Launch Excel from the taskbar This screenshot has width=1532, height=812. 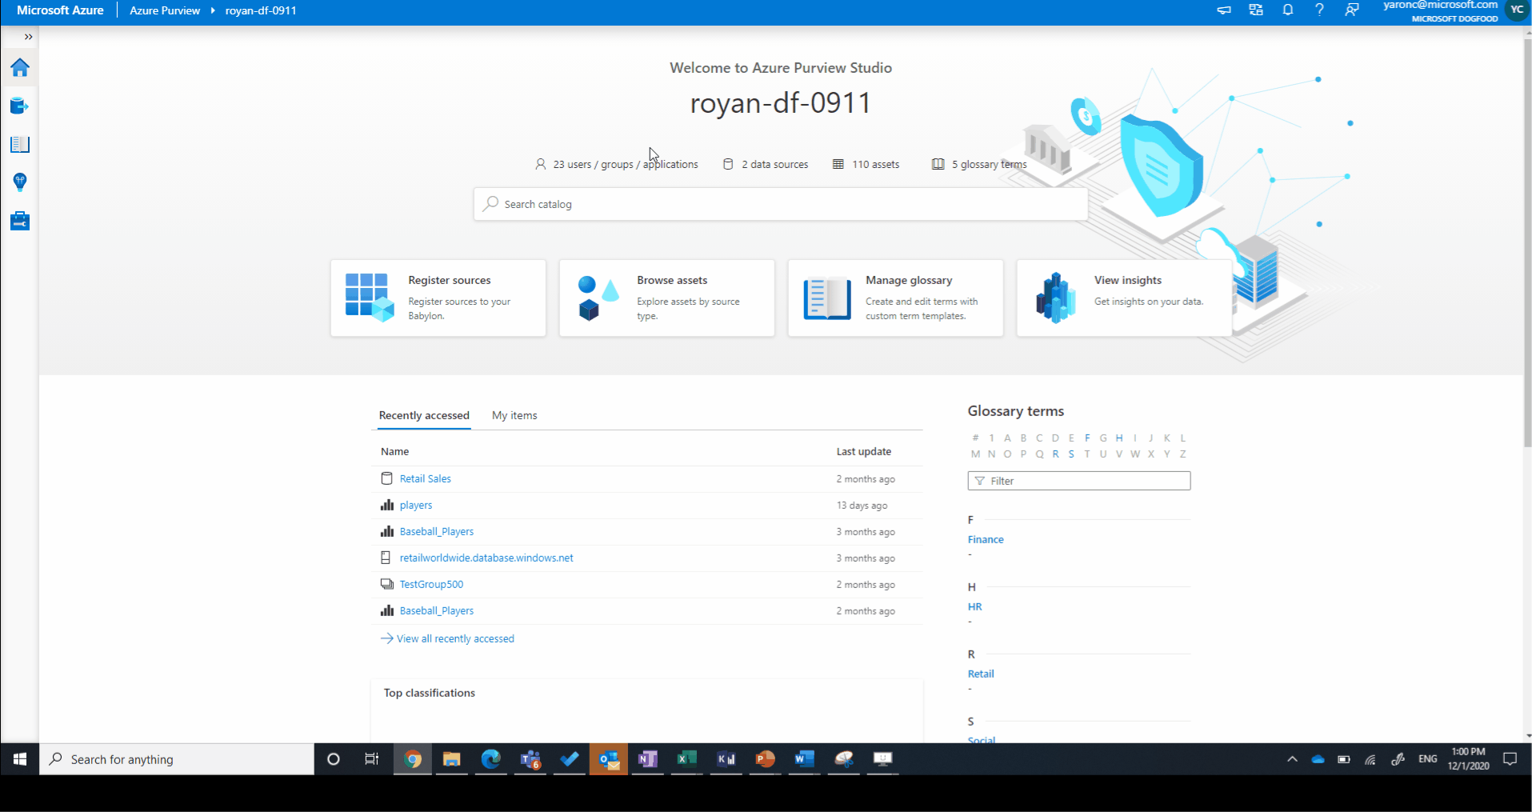tap(686, 759)
